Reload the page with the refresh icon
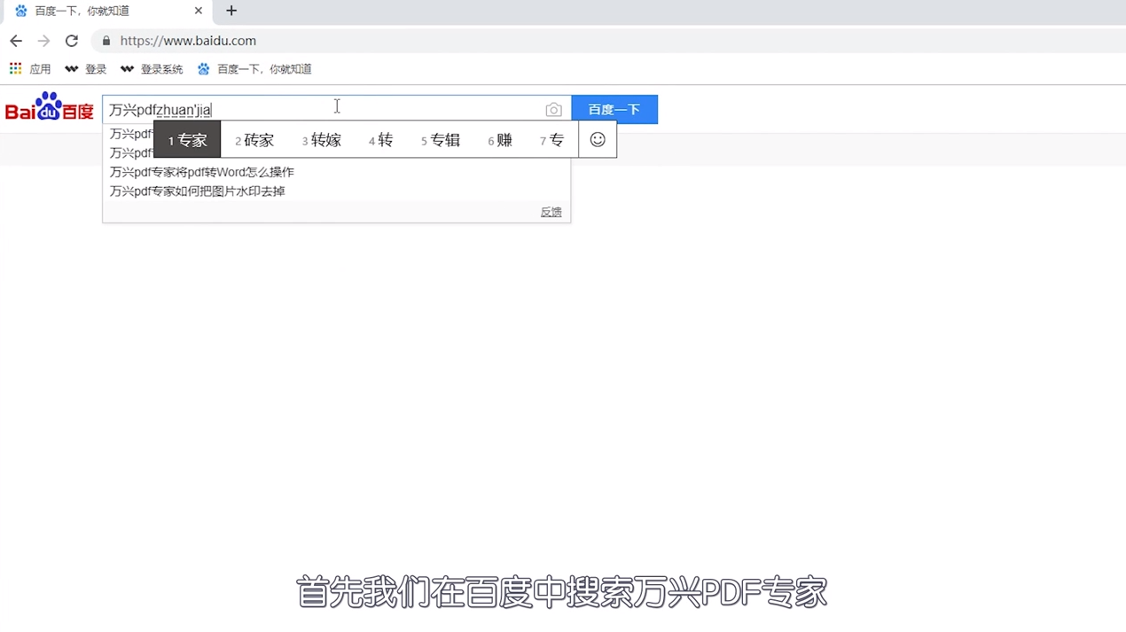The image size is (1126, 632). (x=72, y=41)
